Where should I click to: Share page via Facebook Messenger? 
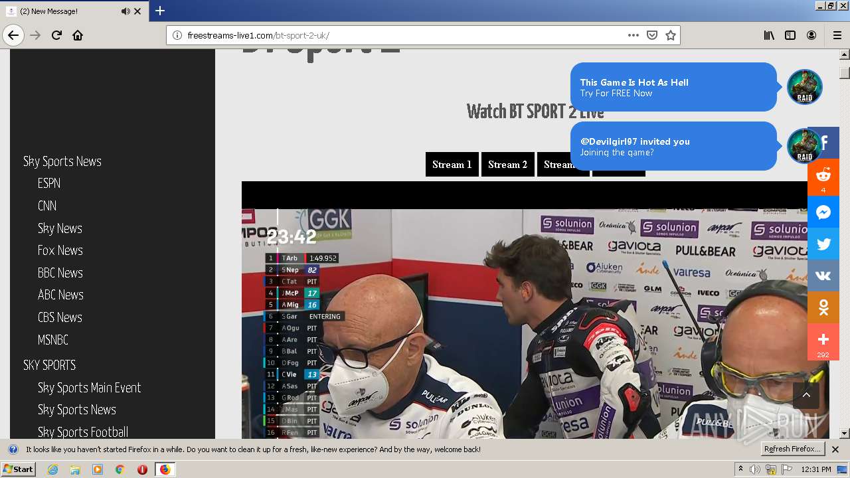(x=823, y=212)
